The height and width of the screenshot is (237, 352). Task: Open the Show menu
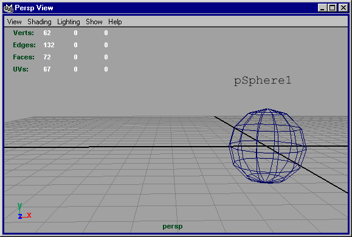coord(94,22)
